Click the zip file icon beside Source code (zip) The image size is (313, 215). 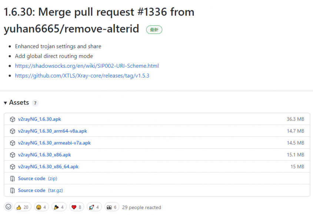pos(12,178)
